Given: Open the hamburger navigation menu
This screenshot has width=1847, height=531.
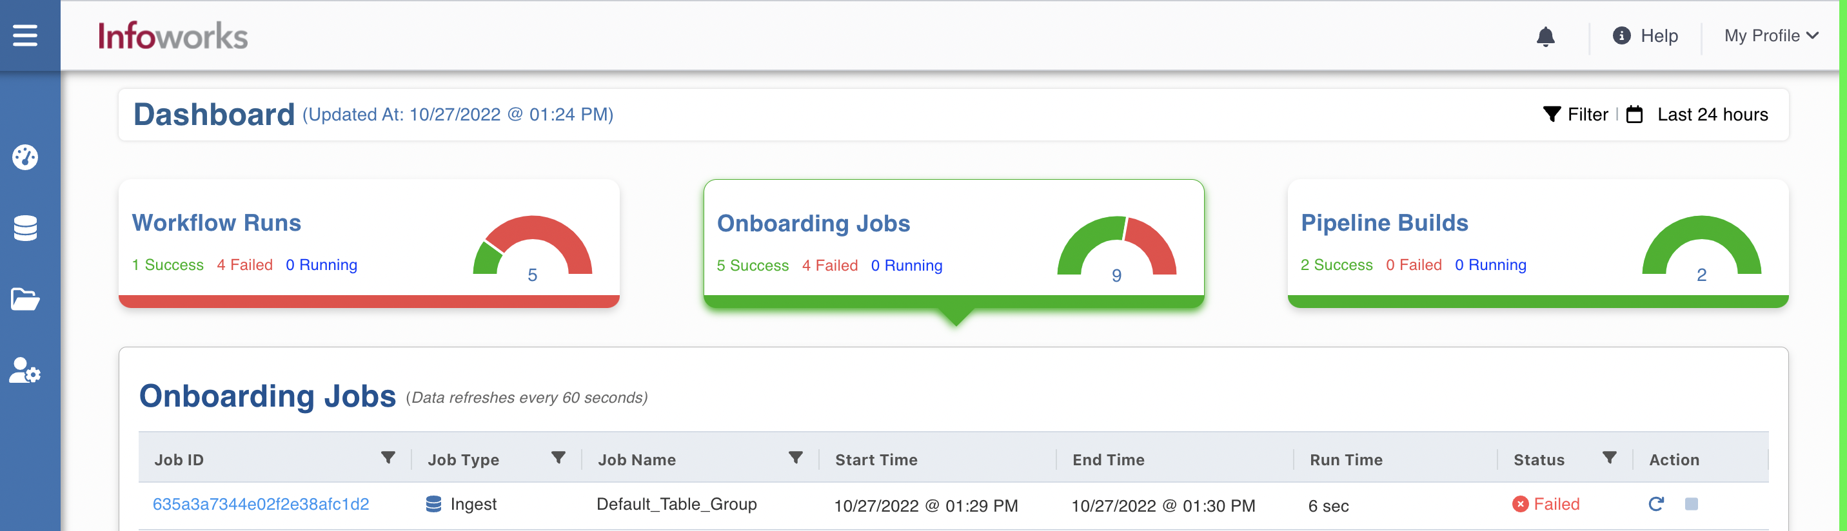Looking at the screenshot, I should 25,35.
